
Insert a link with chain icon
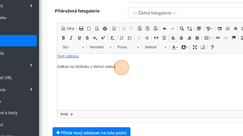[x=218, y=38]
